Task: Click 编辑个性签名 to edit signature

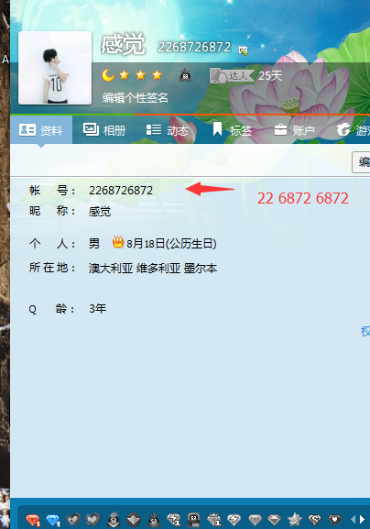Action: coord(136,98)
